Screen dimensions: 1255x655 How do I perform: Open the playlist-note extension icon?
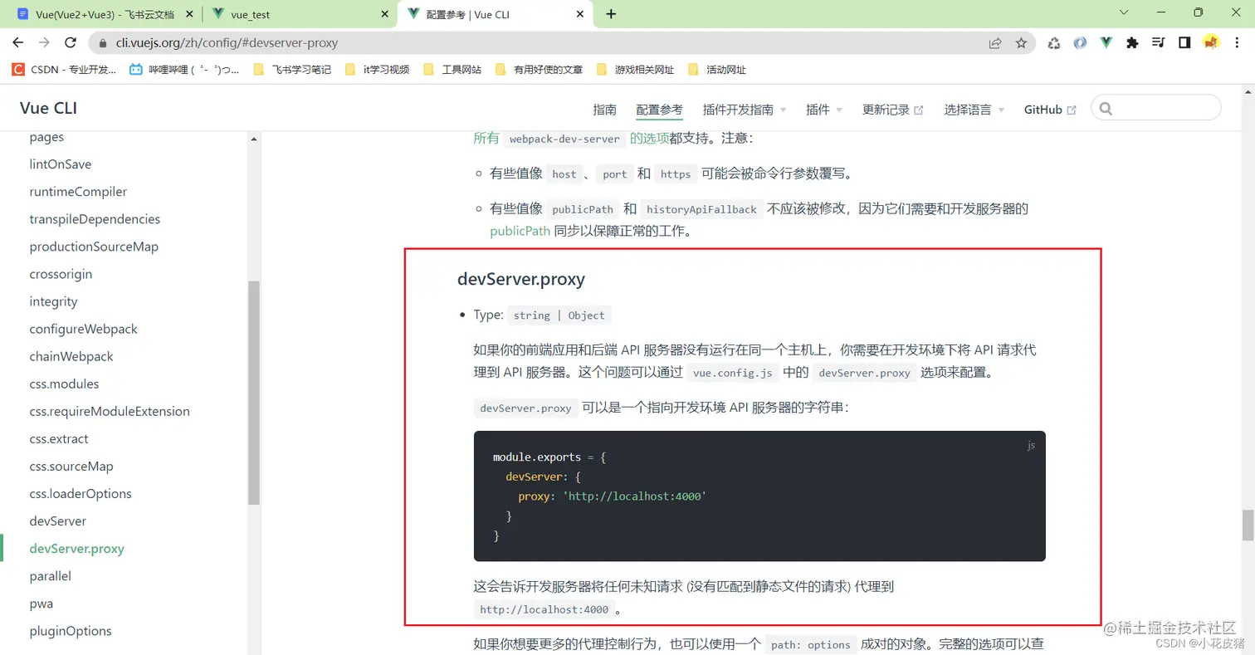1159,42
